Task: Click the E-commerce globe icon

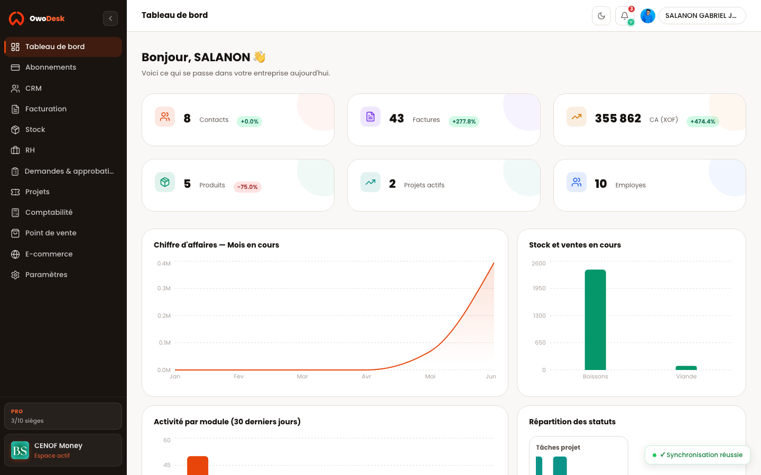Action: click(15, 254)
